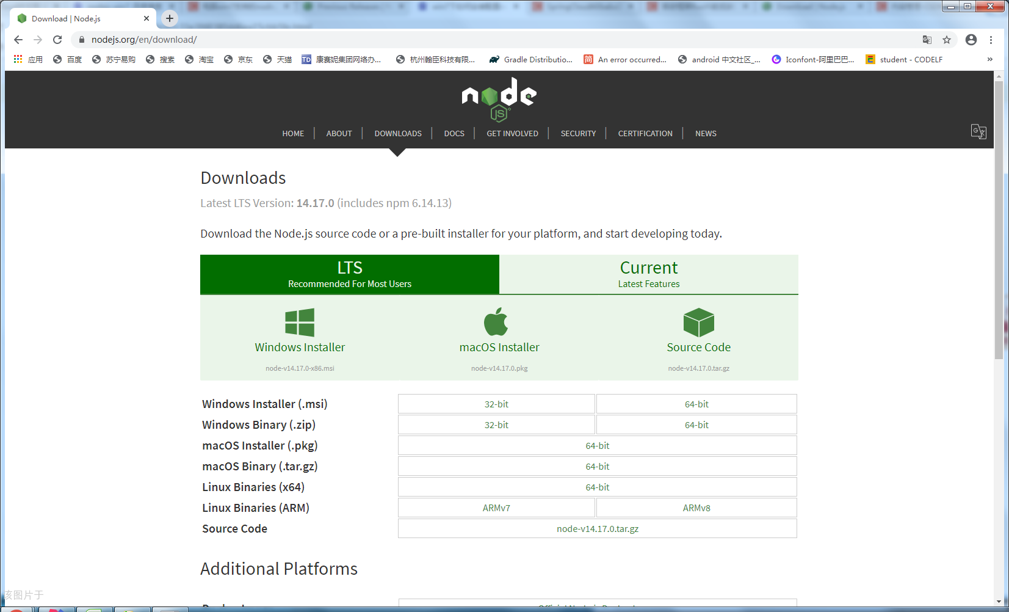Go to the SECURITY nav item
Image resolution: width=1009 pixels, height=612 pixels.
577,133
